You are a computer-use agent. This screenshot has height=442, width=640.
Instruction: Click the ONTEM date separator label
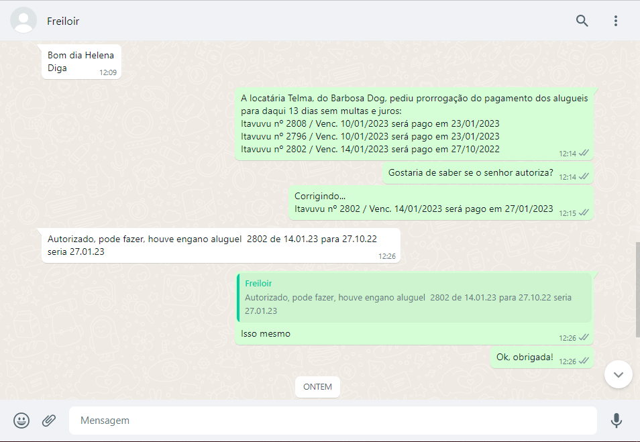pos(318,387)
